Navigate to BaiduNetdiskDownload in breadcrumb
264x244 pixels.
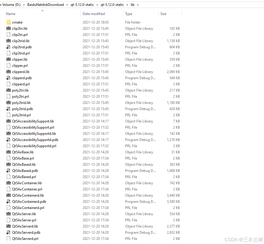pos(45,5)
